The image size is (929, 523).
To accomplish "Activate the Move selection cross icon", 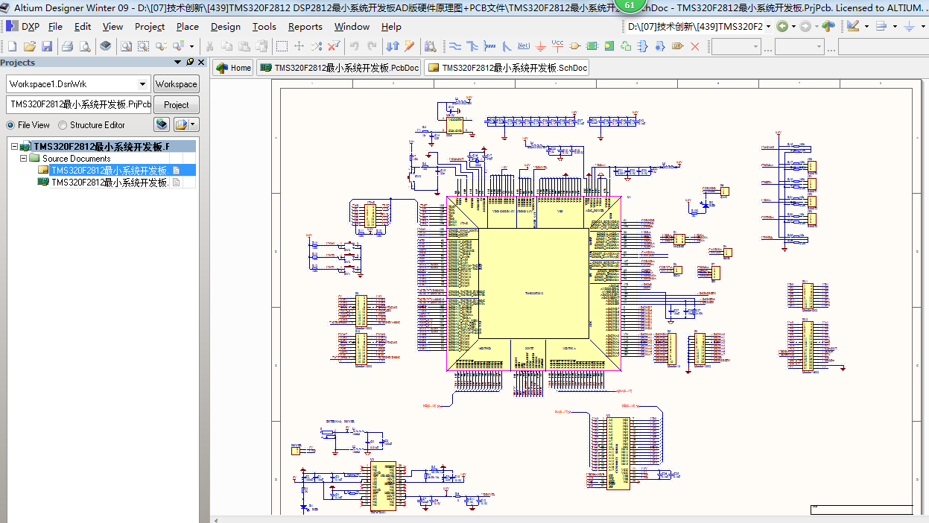I will pos(299,46).
